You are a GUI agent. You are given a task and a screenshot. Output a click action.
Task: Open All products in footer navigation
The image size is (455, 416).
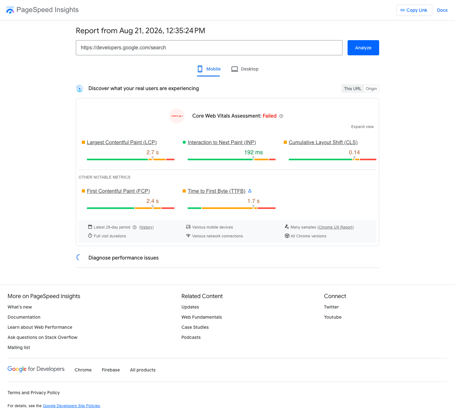(143, 370)
